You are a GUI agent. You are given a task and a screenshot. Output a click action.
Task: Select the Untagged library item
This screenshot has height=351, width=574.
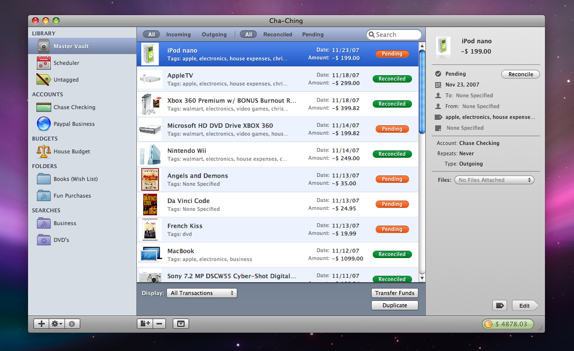tap(66, 80)
